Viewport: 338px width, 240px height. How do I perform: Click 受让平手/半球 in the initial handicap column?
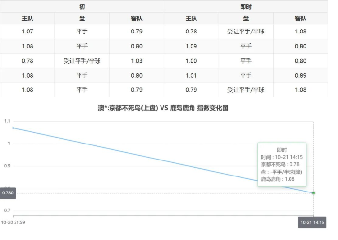[82, 61]
